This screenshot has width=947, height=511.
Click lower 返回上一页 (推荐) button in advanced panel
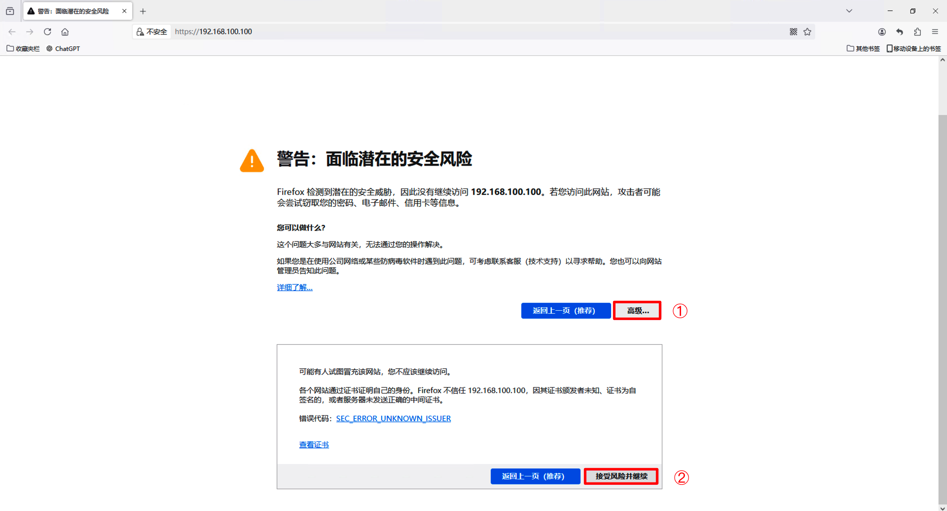tap(535, 476)
